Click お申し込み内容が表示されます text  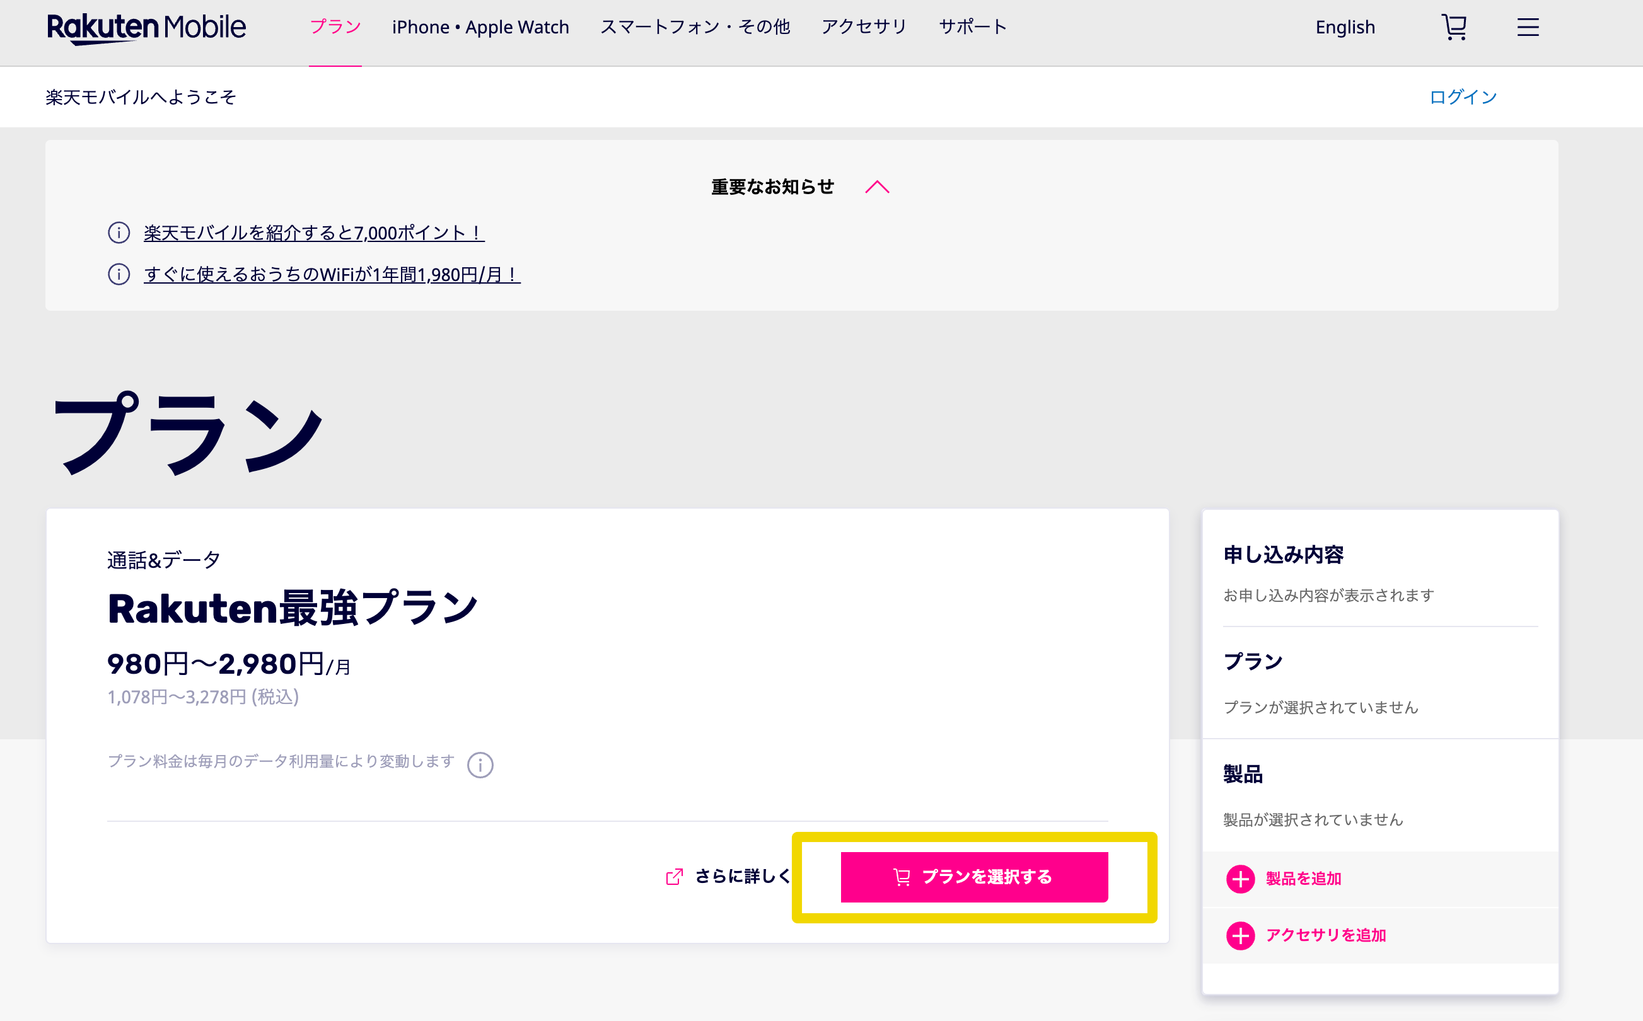click(x=1329, y=596)
